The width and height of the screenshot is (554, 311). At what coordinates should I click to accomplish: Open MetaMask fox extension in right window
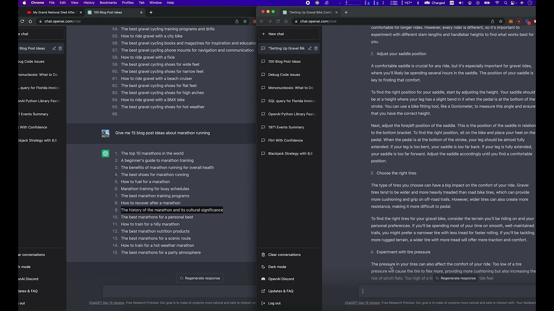click(x=511, y=21)
